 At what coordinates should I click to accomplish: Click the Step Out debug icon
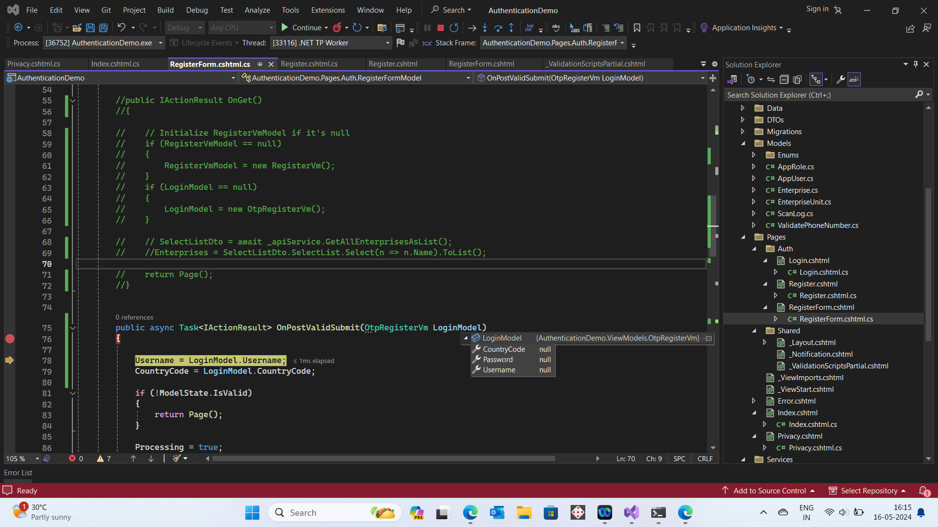click(x=512, y=28)
